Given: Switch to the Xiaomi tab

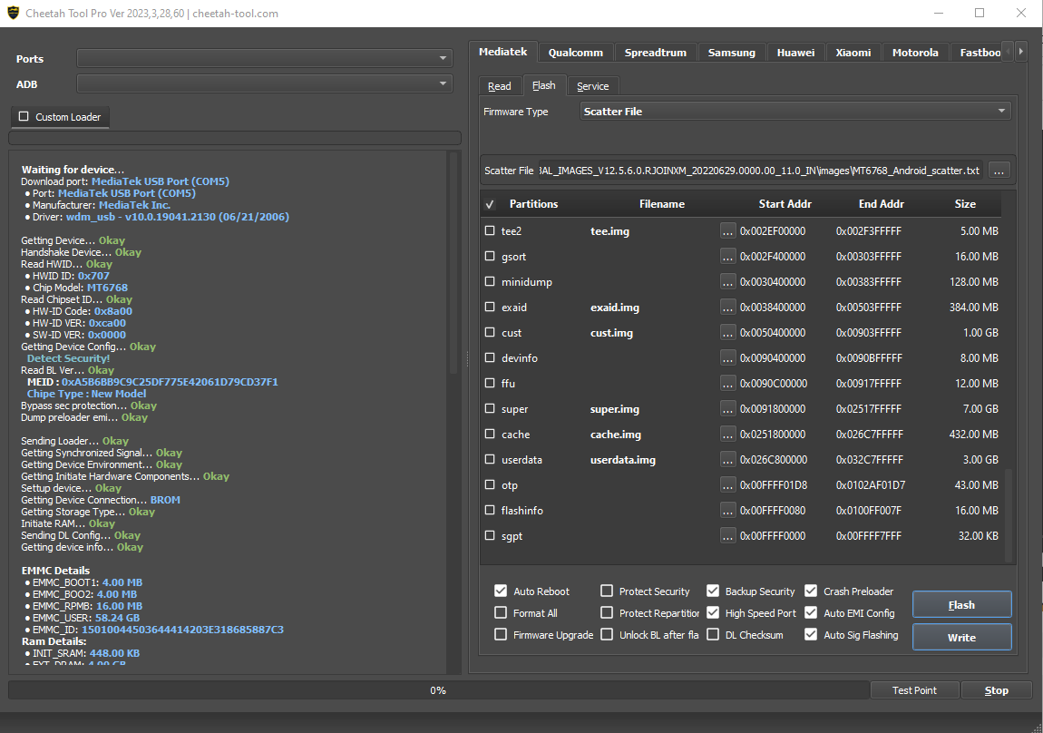Looking at the screenshot, I should coord(853,53).
